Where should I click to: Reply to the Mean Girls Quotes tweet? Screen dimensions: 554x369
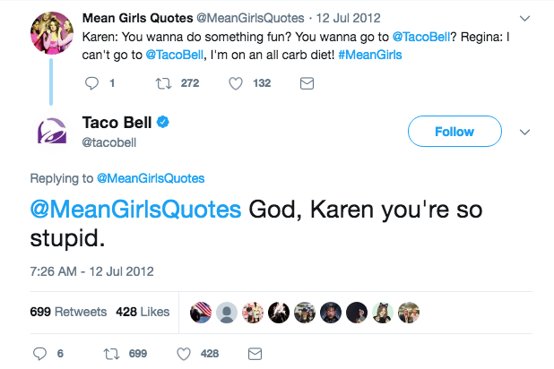click(x=91, y=83)
